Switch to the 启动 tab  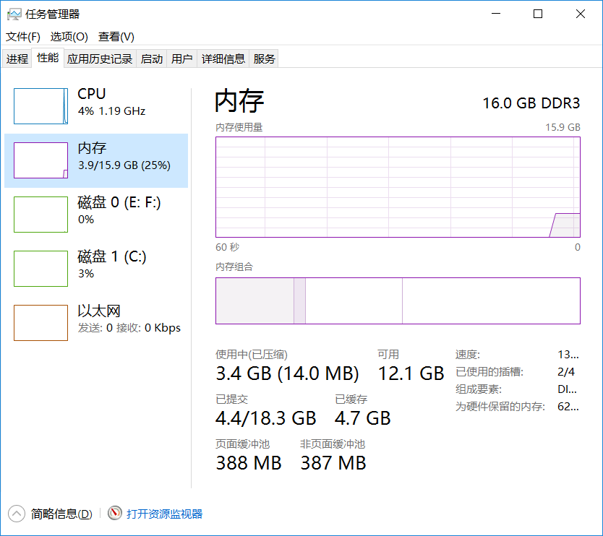(151, 59)
